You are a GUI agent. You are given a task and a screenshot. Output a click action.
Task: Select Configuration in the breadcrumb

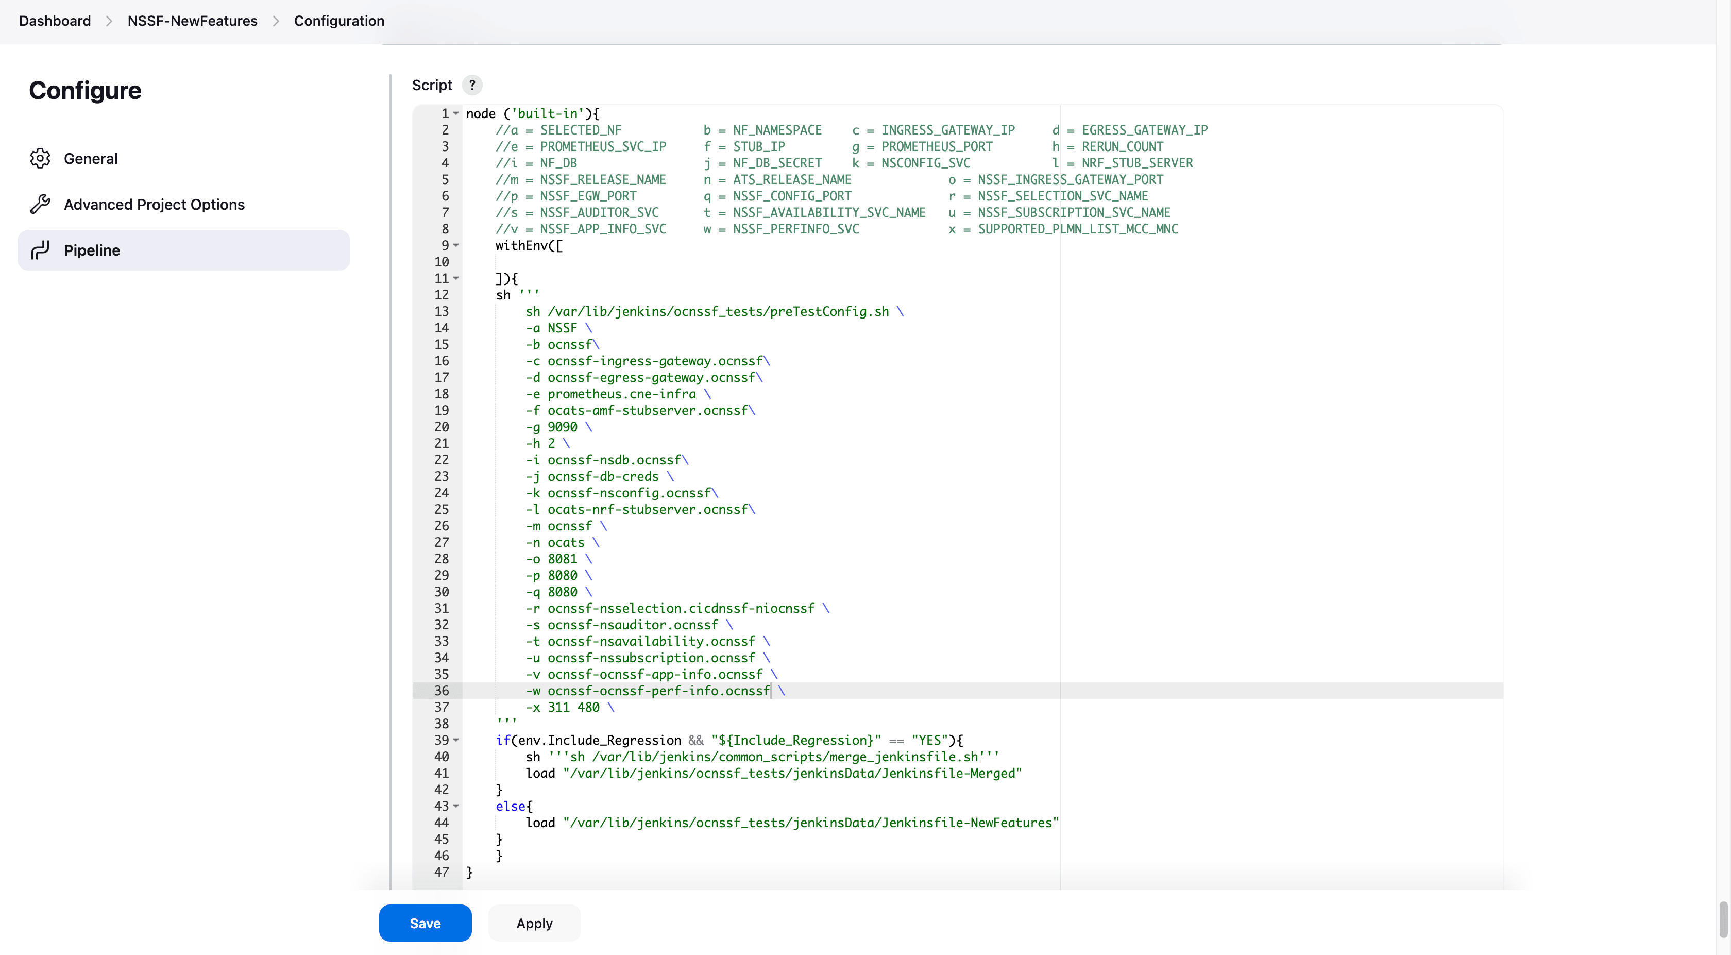click(x=338, y=21)
